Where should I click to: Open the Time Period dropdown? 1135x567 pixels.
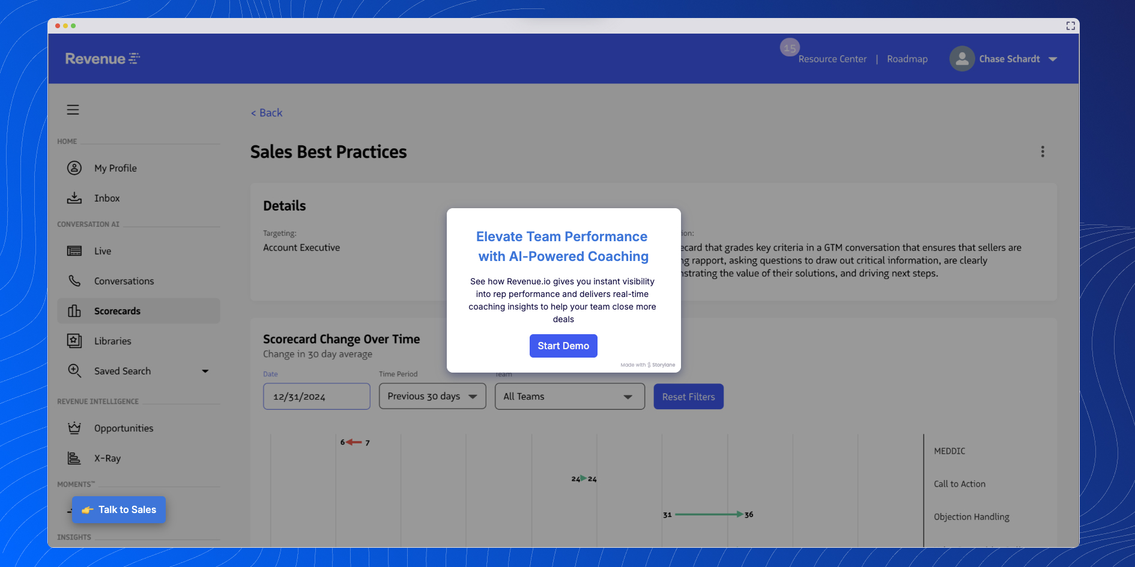pos(432,396)
